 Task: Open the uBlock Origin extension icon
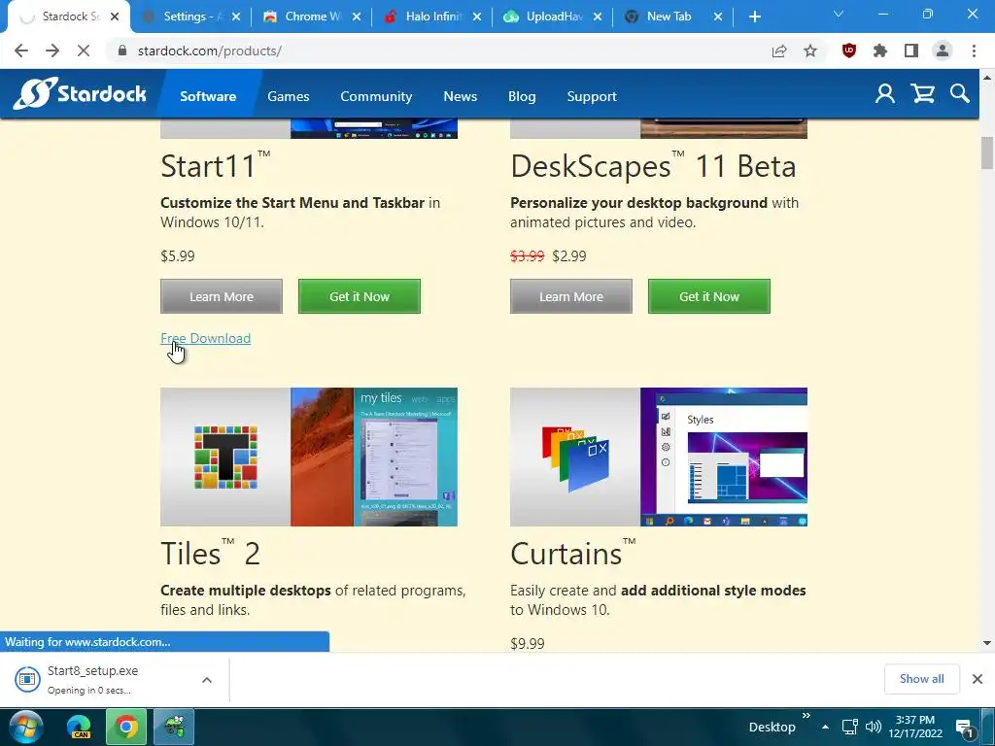pyautogui.click(x=849, y=51)
